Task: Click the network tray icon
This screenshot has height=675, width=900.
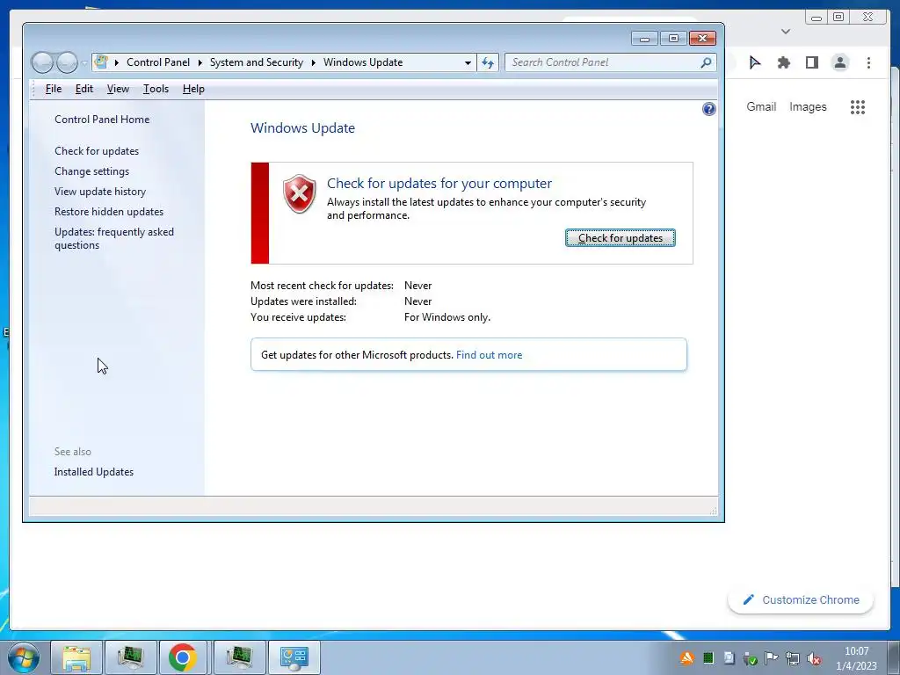Action: [x=793, y=658]
